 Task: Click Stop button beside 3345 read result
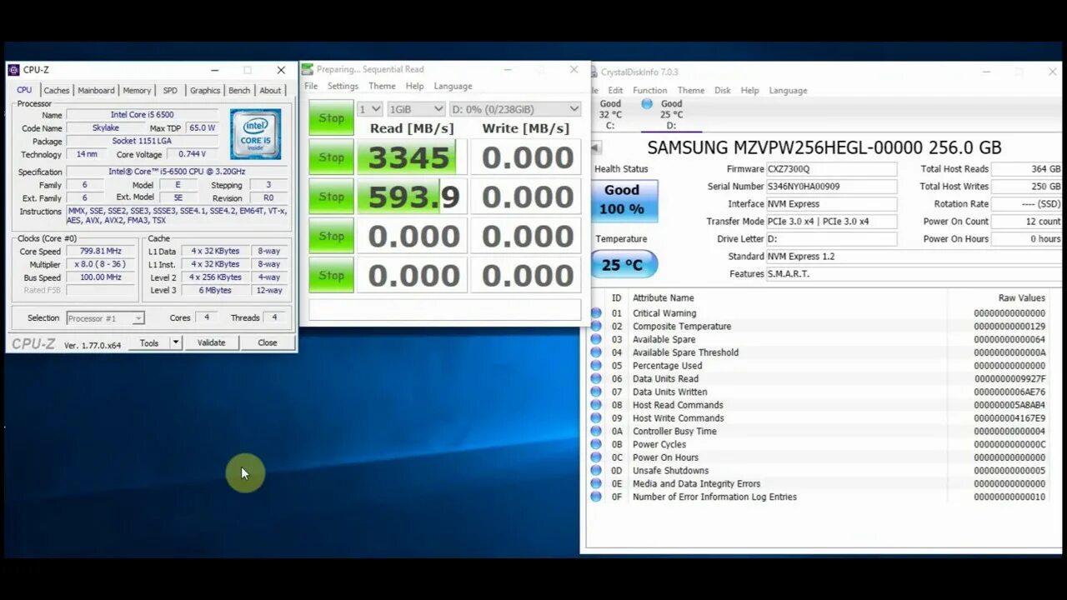coord(331,157)
